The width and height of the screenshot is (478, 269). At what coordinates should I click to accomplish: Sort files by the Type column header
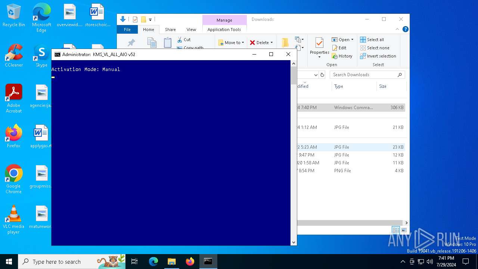pyautogui.click(x=354, y=86)
